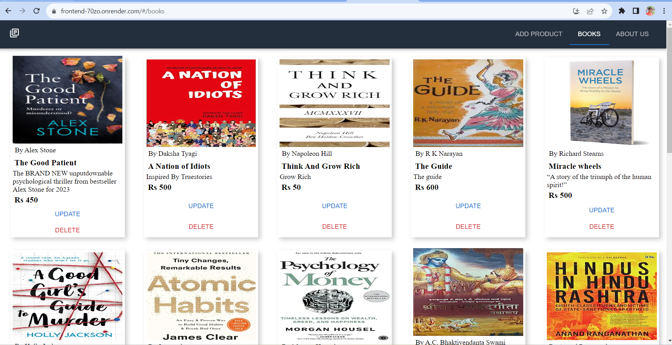Click Miracle Wheels cover image
Screen dimensions: 672x345
click(x=602, y=103)
